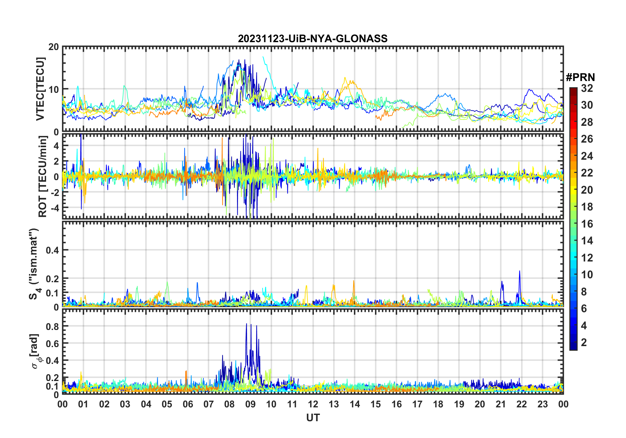Click colorbar tick label 6
Viewport: 626px width, 438px height.
pos(584,309)
